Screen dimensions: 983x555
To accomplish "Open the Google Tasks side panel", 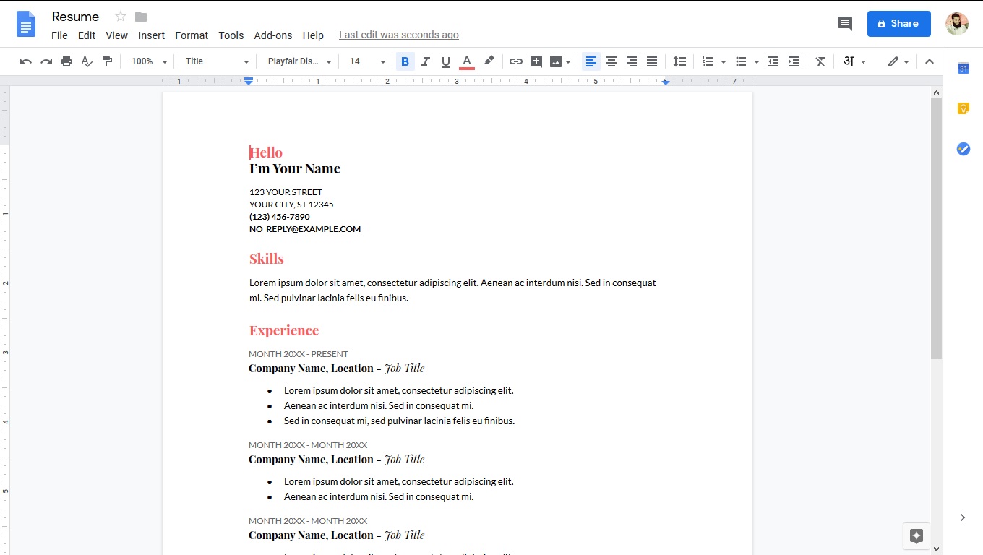I will point(963,149).
